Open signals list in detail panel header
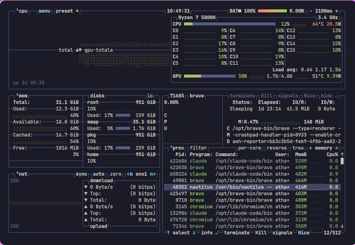This screenshot has height=245, width=355. (288, 96)
